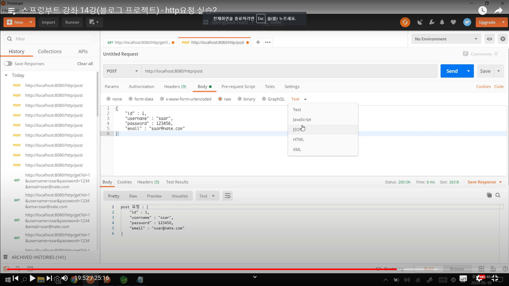Click the sync status icon
The width and height of the screenshot is (509, 286).
pyautogui.click(x=405, y=22)
